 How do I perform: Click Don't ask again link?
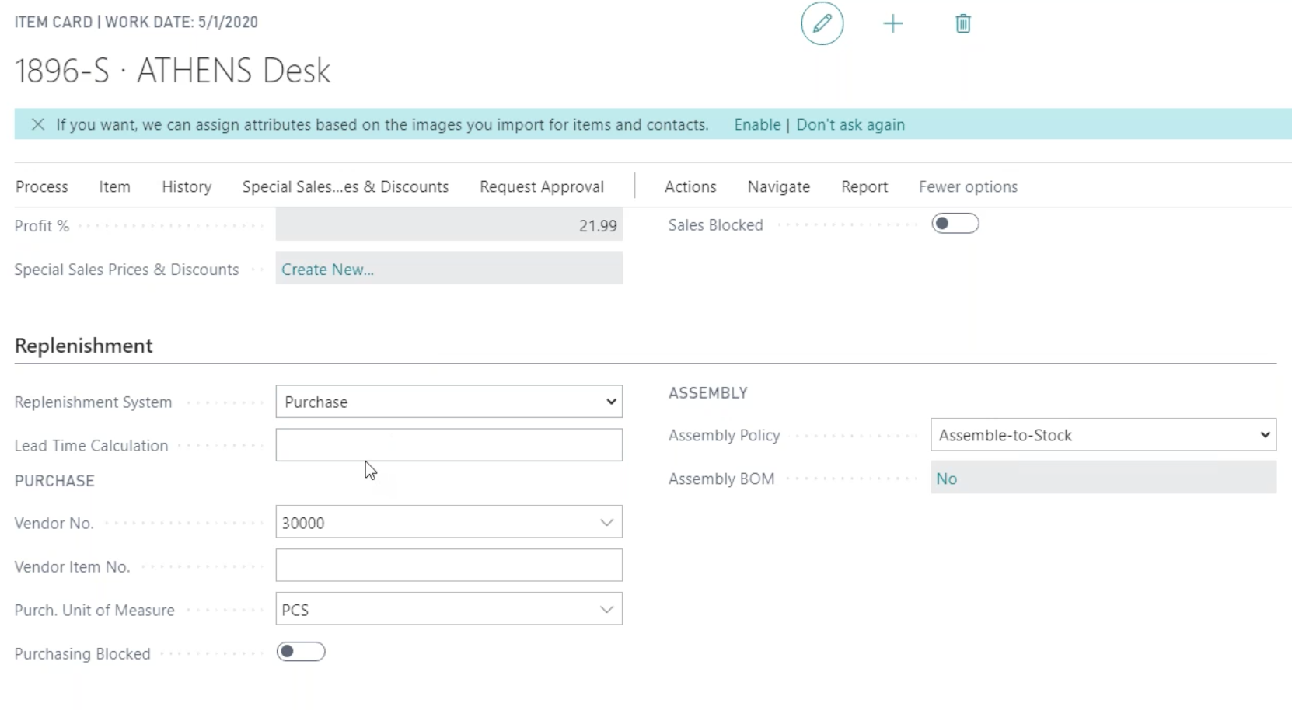(x=850, y=124)
